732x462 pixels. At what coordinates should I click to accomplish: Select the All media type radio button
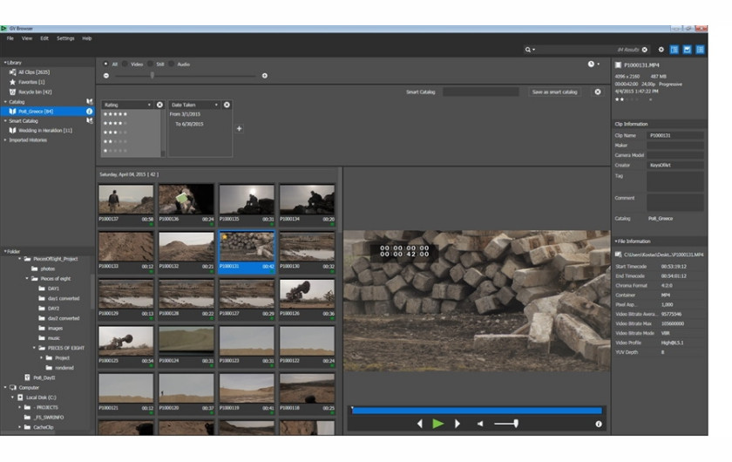(x=106, y=64)
